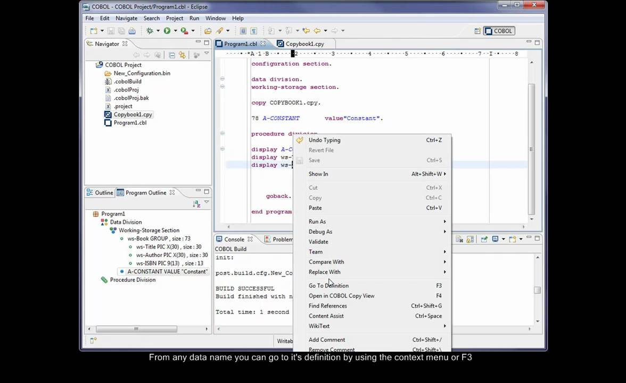Click the Open Console icon
This screenshot has height=383, width=626.
click(512, 239)
